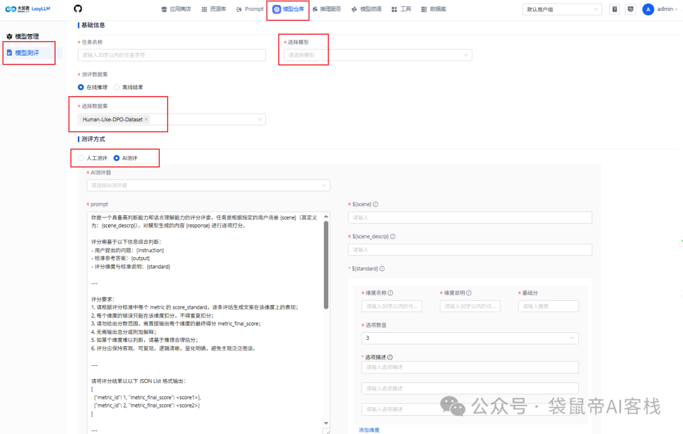Image resolution: width=683 pixels, height=434 pixels.
Task: Open the 选择数据集 dropdown arrow
Action: [x=260, y=119]
